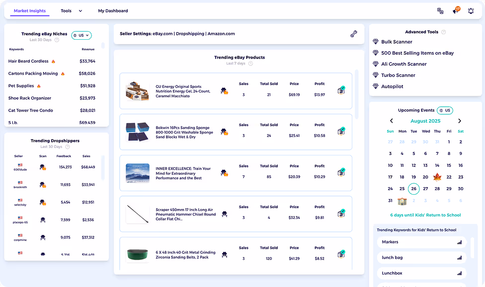The image size is (485, 287).
Task: Open the Tools menu
Action: pyautogui.click(x=66, y=11)
